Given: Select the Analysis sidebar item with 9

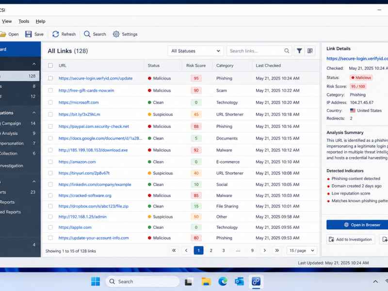Looking at the screenshot, I should click(19, 133).
